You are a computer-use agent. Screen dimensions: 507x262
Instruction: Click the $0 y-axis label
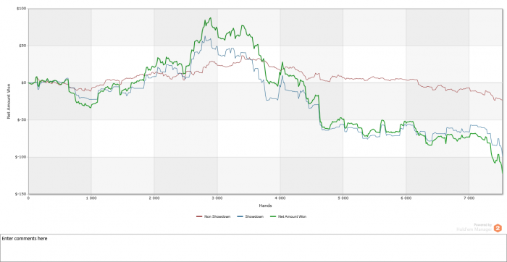[23, 83]
